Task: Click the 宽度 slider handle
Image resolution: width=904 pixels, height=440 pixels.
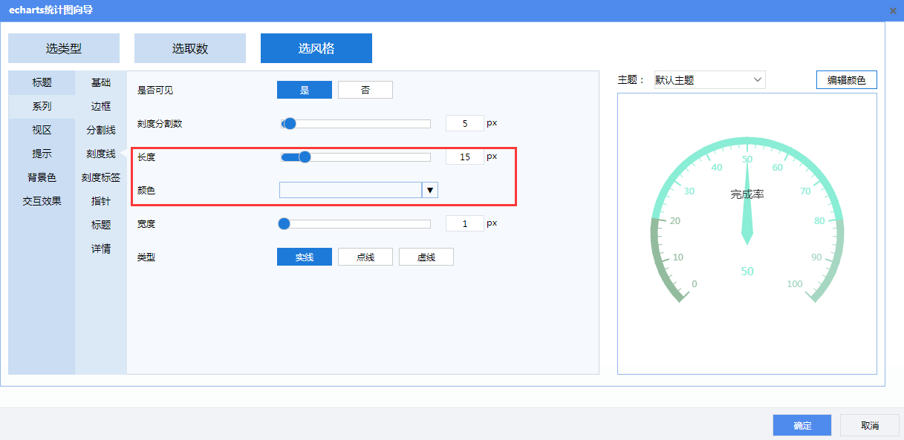Action: [x=284, y=223]
